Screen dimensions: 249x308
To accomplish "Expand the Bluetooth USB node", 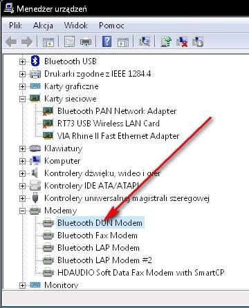I will point(22,61).
